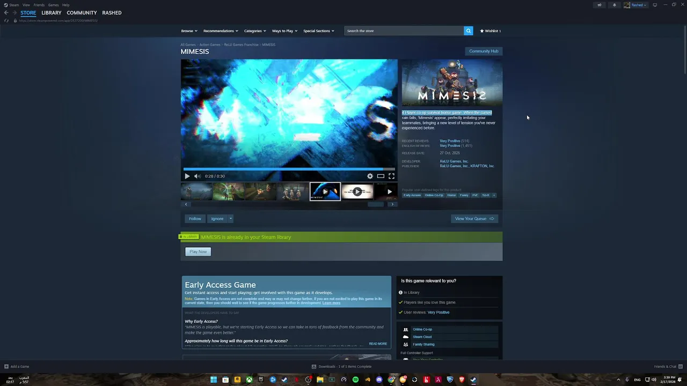The height and width of the screenshot is (386, 687).
Task: Open Xbox app from the taskbar
Action: click(x=249, y=380)
